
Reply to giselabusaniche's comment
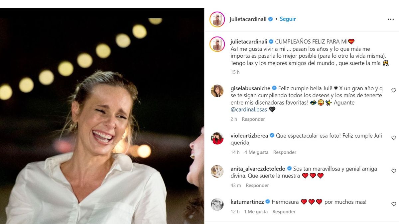point(253,119)
